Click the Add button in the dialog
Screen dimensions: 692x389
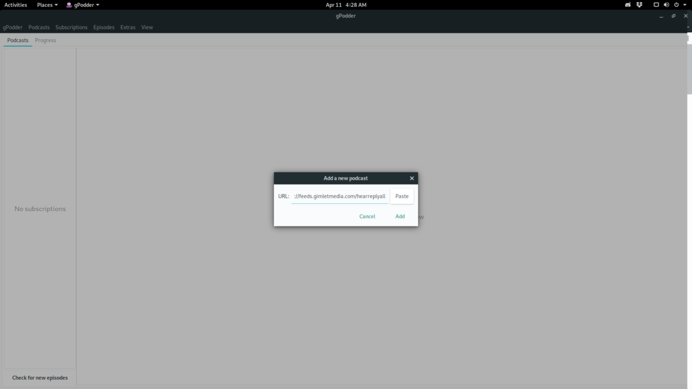400,217
